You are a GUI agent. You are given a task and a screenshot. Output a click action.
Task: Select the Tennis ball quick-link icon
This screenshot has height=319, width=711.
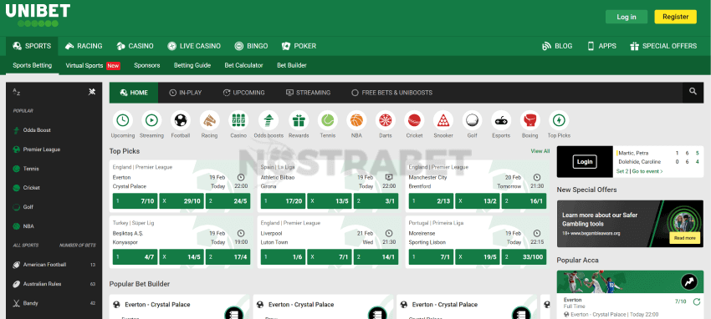tap(327, 120)
